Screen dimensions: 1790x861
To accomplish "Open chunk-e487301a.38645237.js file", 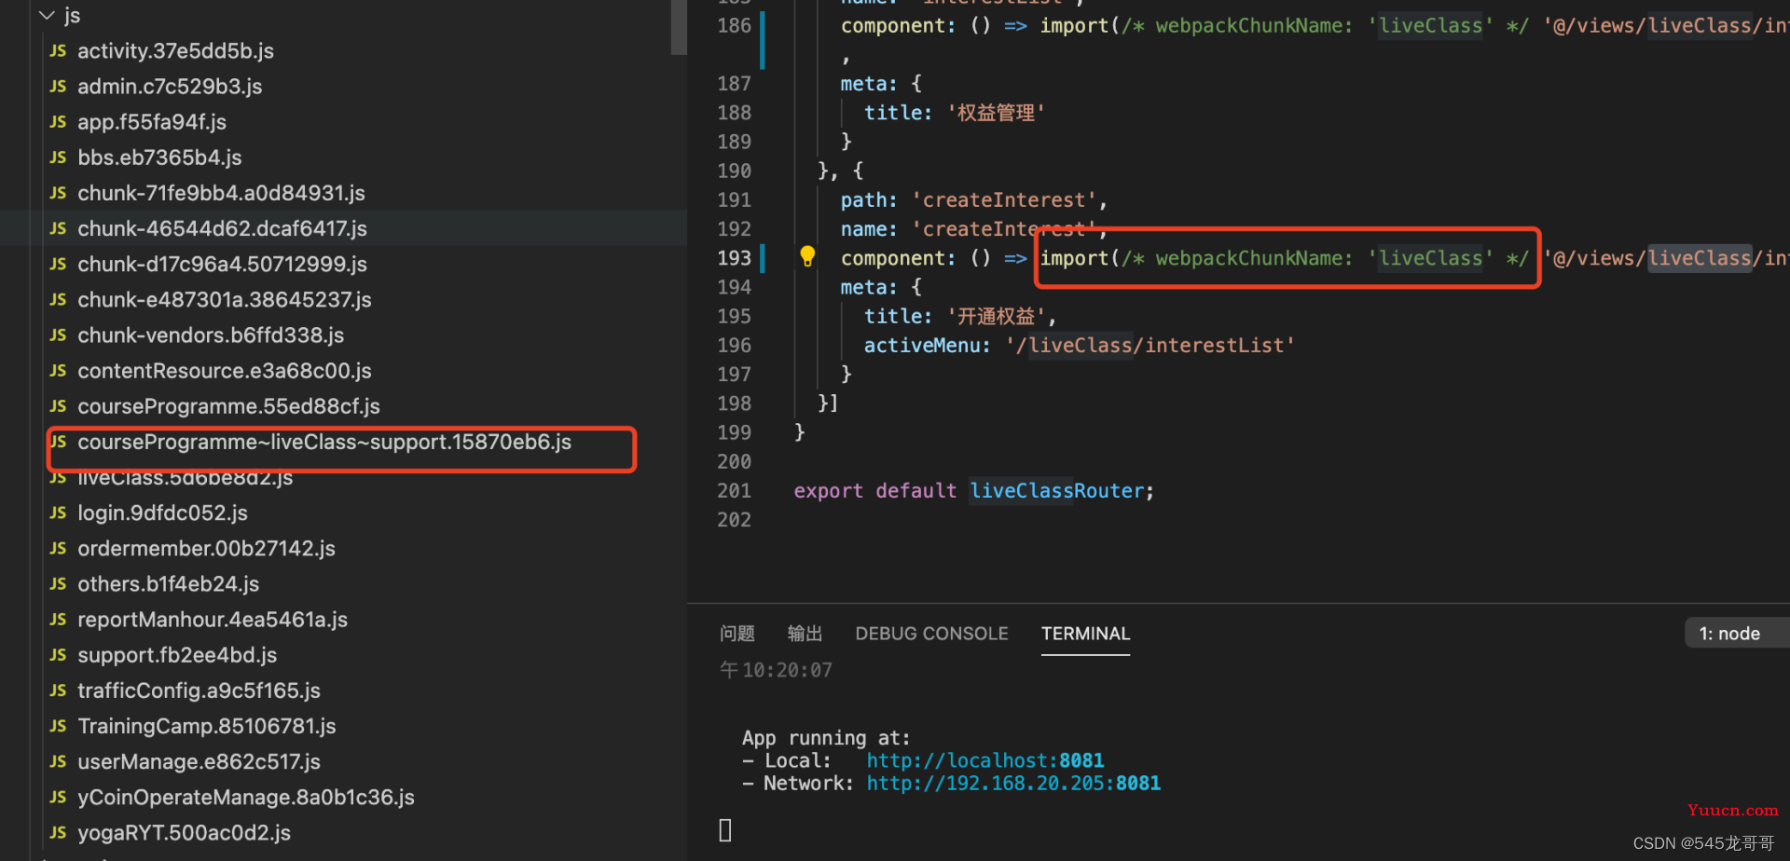I will tap(224, 300).
